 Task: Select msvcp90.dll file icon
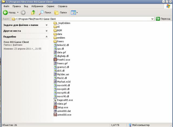(55, 93)
